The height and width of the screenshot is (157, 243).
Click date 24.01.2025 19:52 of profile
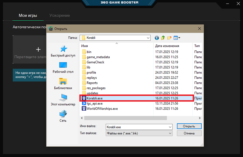click(166, 72)
